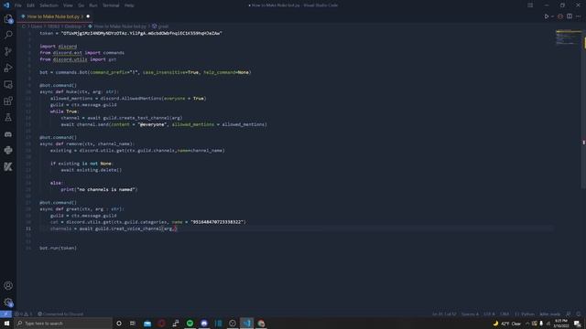Image resolution: width=586 pixels, height=329 pixels.
Task: Split the editor to the right
Action: pyautogui.click(x=570, y=16)
